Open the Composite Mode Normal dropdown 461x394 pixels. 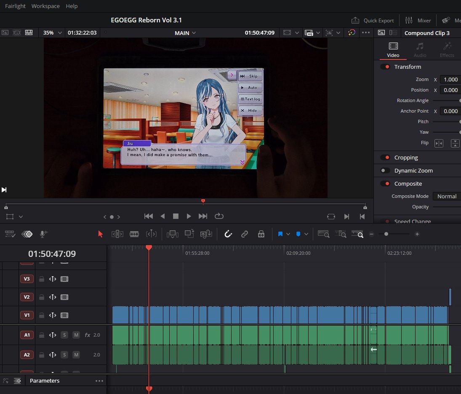pos(447,196)
